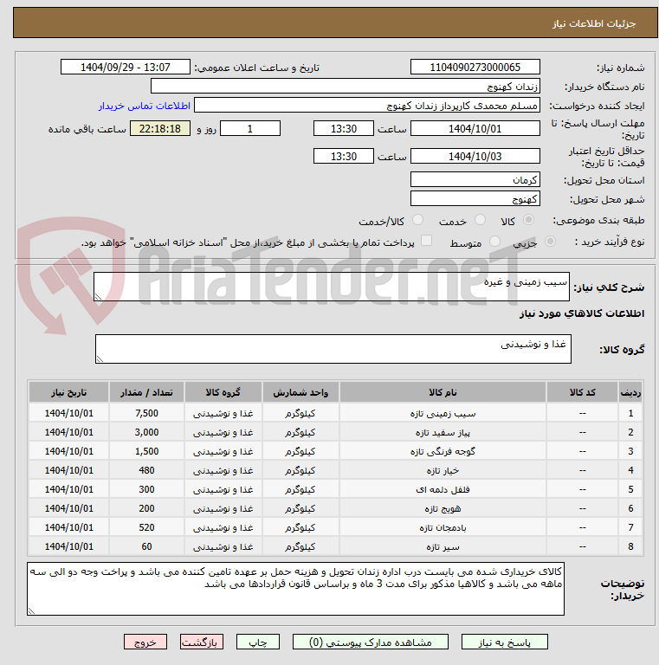Click the cell خیار تازه
Viewport: 659px width, 665px height.
tap(443, 470)
